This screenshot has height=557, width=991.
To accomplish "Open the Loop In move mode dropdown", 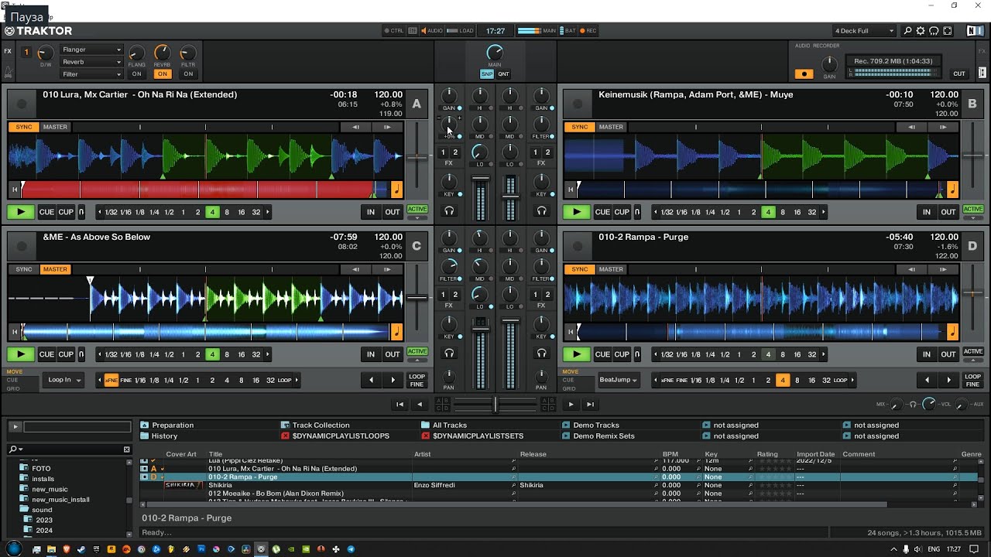I will point(64,380).
